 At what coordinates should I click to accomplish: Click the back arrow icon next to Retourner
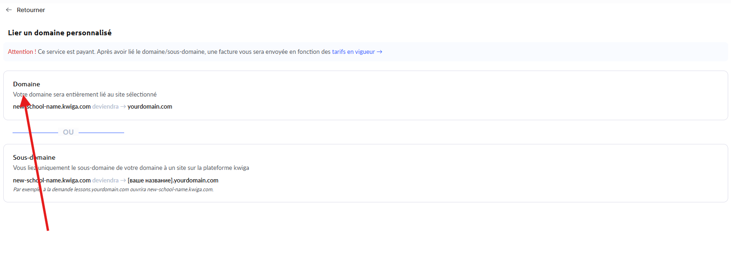9,10
